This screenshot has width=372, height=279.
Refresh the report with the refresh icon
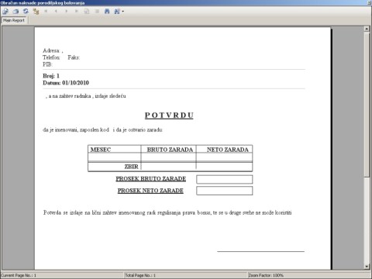pyautogui.click(x=26, y=12)
